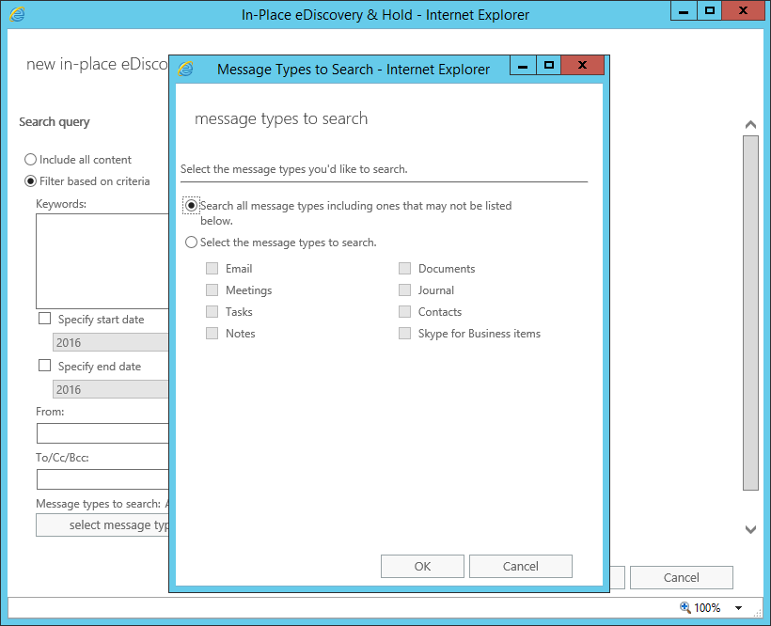Tick the Email checkbox
The image size is (771, 626).
[x=212, y=268]
